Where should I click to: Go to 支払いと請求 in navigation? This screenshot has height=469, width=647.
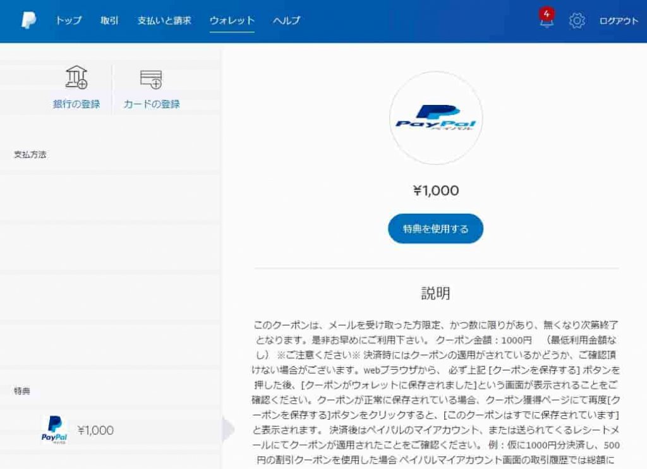tap(164, 20)
